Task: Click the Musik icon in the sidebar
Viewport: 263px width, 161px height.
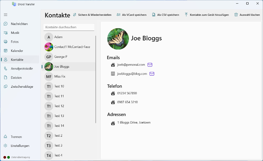Action: point(6,33)
